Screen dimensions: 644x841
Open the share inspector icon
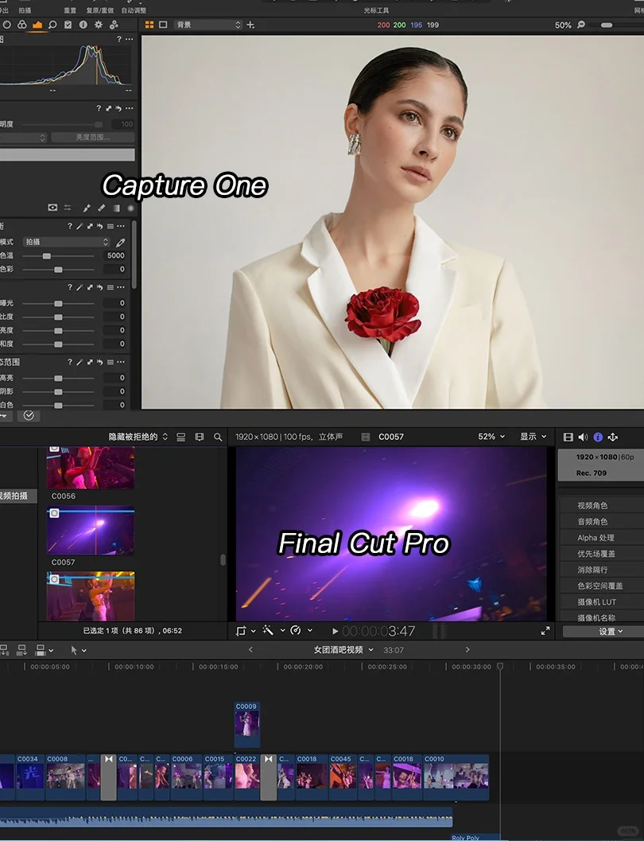pyautogui.click(x=613, y=437)
